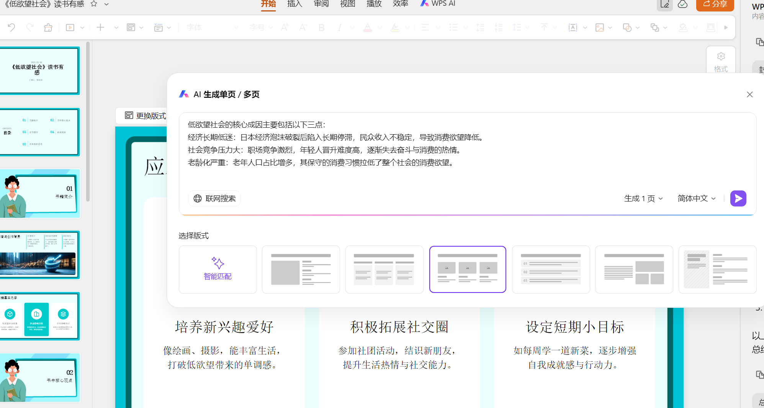Pick font color swatch in toolbar
This screenshot has width=764, height=408.
tap(368, 28)
